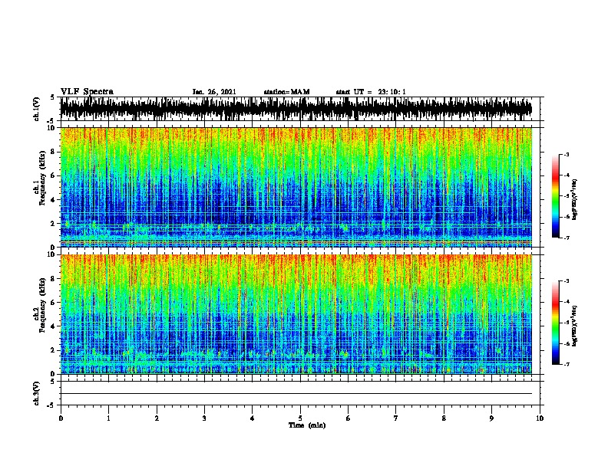This screenshot has height=469, width=608.
Task: Click the ch.1 "Frequency (kHz)" axis label
Action: [42, 178]
